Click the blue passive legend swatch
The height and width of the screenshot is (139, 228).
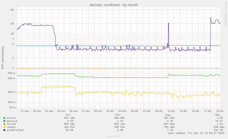(x=4, y=121)
